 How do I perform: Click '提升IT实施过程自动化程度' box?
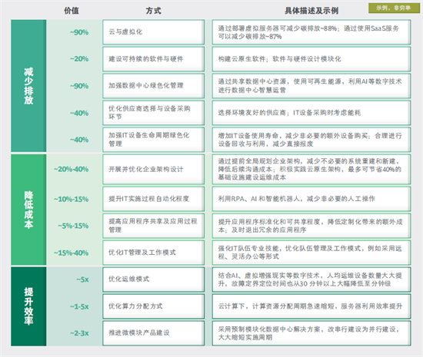(153, 199)
